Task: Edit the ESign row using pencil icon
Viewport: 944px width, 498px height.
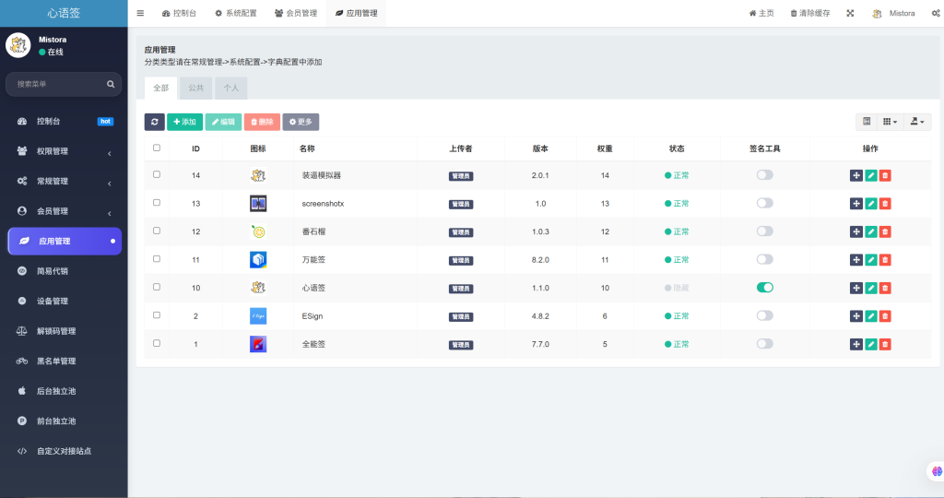Action: click(x=871, y=316)
